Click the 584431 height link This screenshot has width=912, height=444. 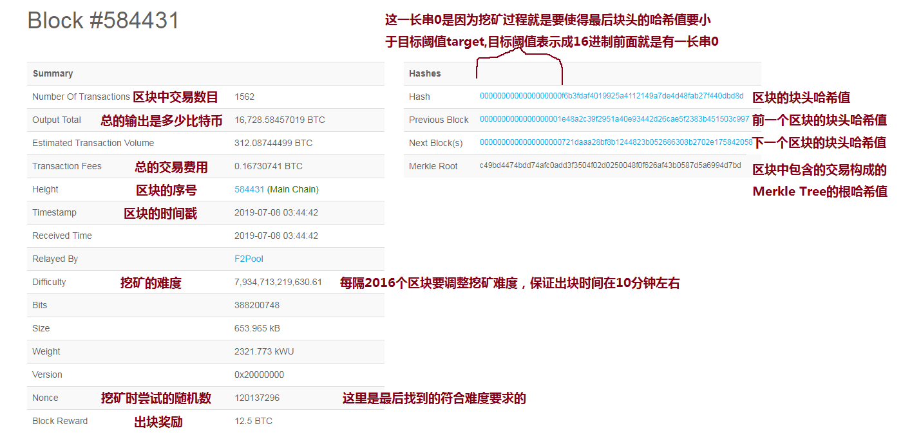(x=249, y=189)
